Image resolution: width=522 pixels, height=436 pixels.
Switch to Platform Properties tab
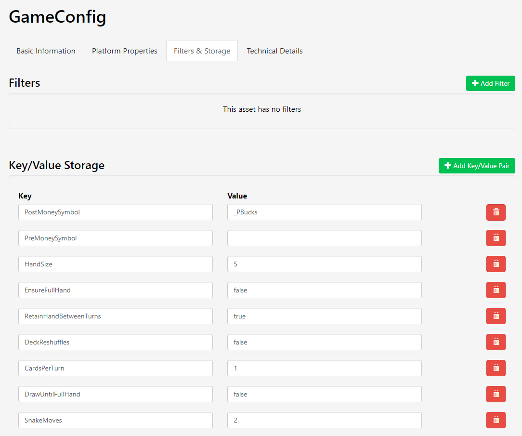click(125, 51)
